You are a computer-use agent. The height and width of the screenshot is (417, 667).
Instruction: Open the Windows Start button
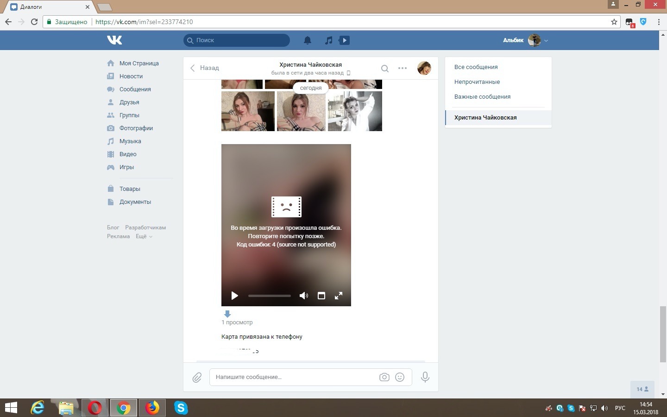point(11,408)
